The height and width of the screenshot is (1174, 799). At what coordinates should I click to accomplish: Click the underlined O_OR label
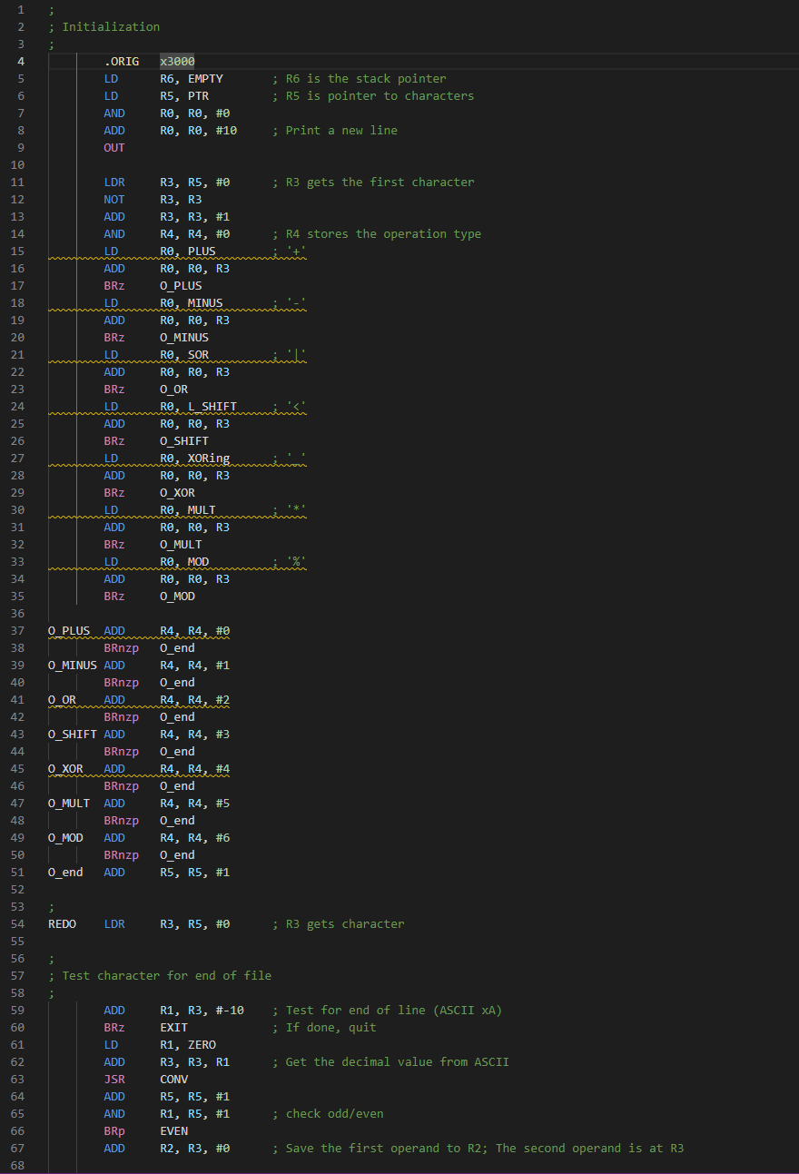click(62, 699)
